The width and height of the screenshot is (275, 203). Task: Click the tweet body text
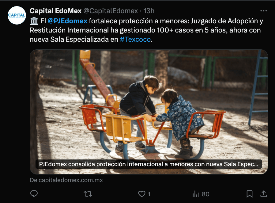click(146, 30)
